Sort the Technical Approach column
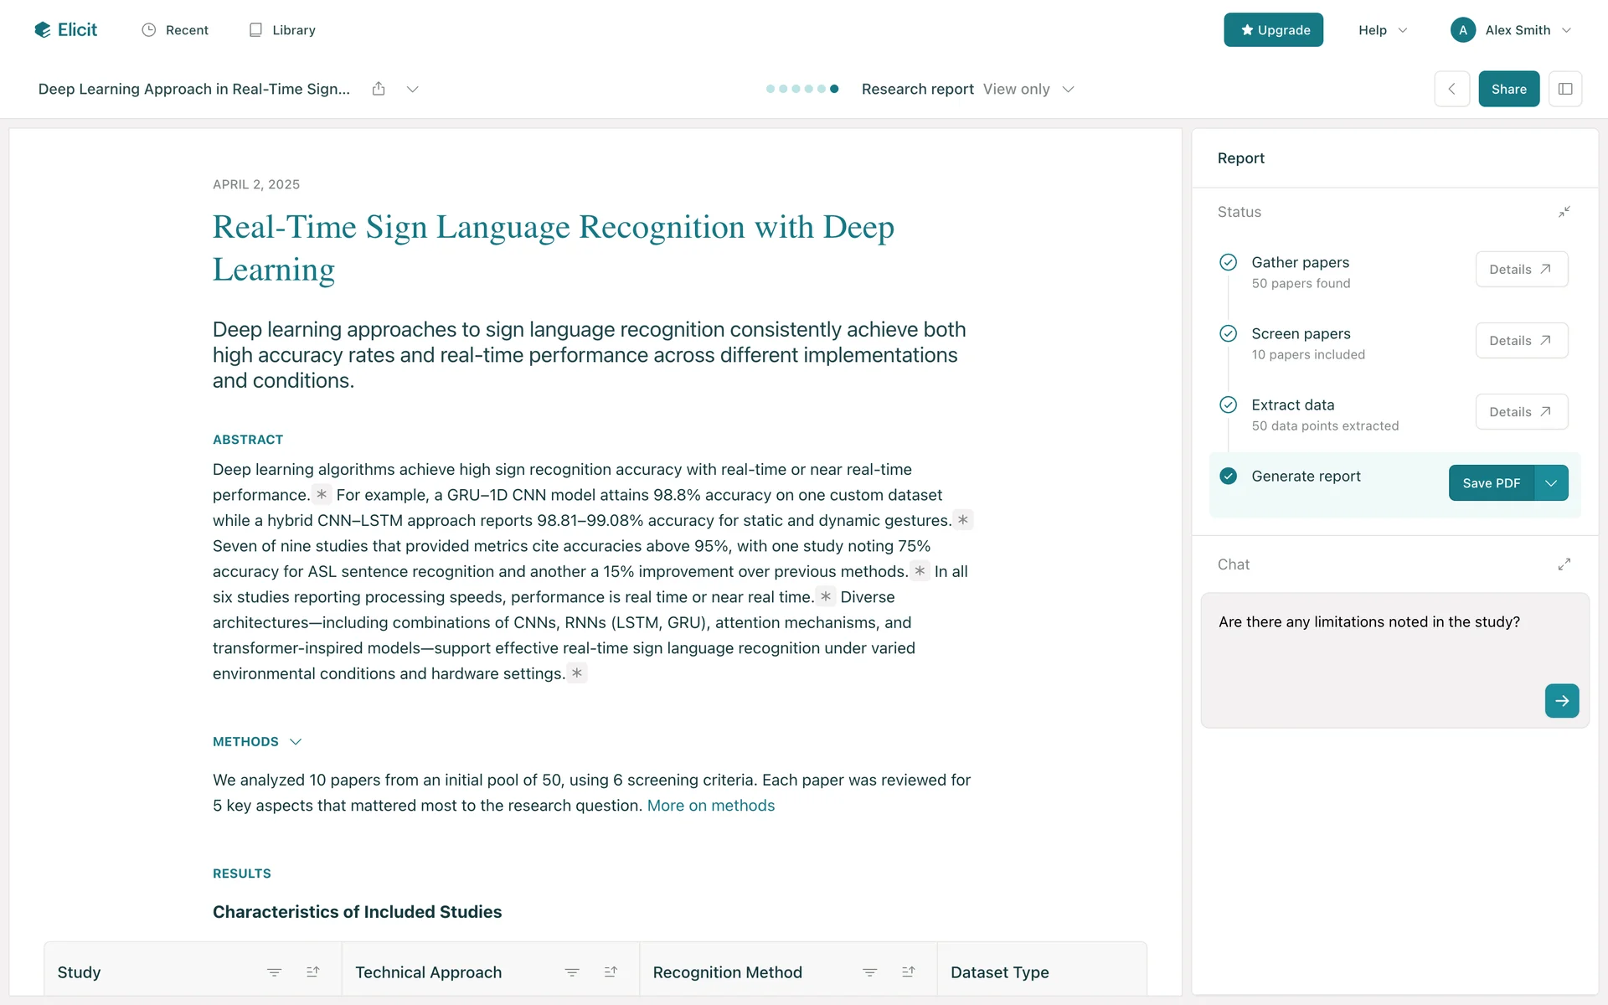 611,972
